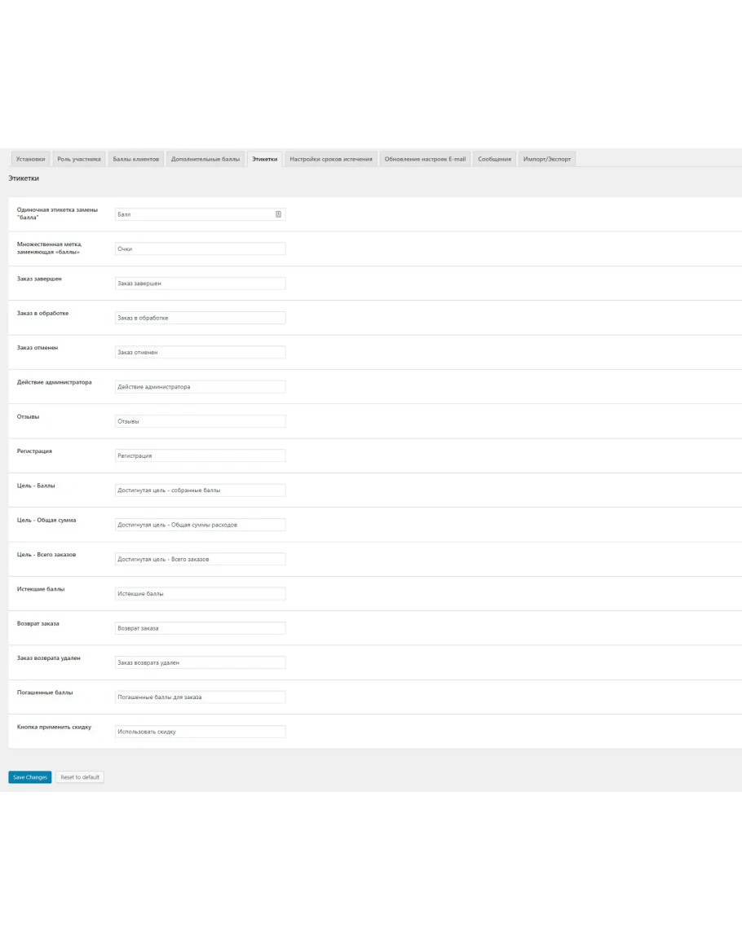Image resolution: width=742 pixels, height=941 pixels.
Task: Open the Настройки сроков истечения tab
Action: coord(331,159)
